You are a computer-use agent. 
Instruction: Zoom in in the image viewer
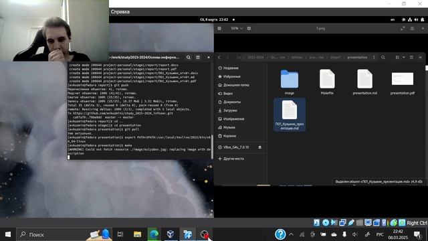[x=249, y=28]
